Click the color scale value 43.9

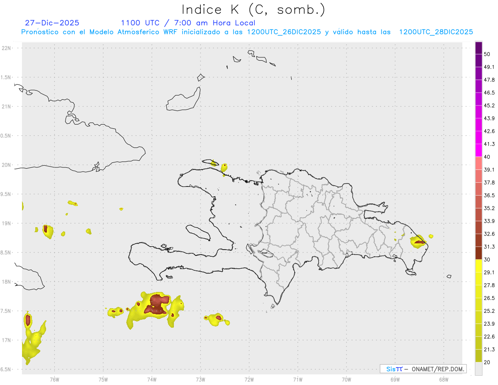point(489,118)
